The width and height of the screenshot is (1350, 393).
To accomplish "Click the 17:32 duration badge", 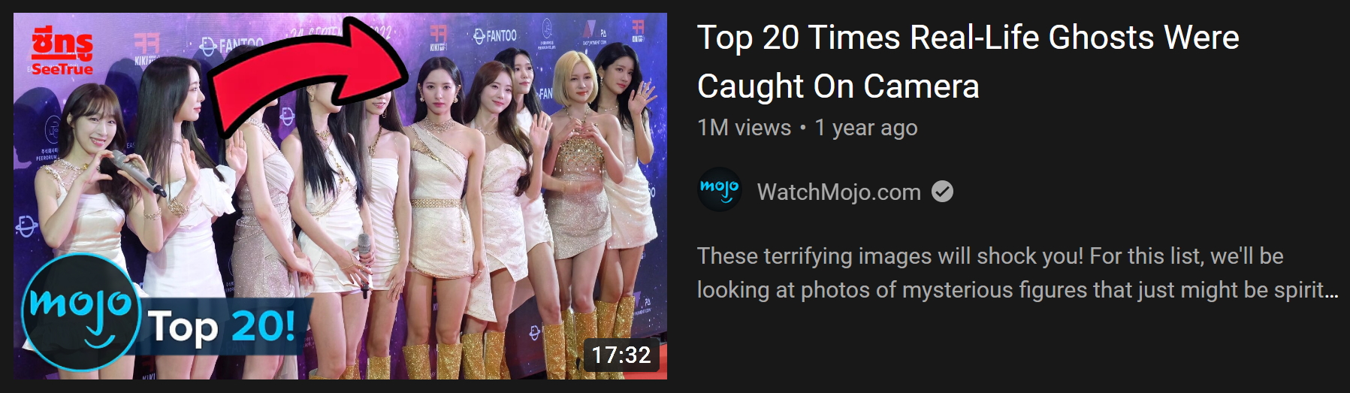I will 621,355.
